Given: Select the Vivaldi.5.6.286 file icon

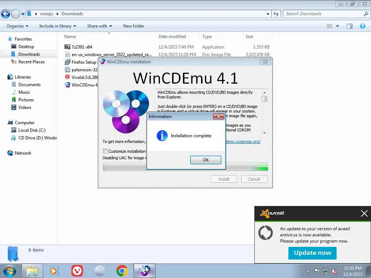Looking at the screenshot, I should (67, 77).
